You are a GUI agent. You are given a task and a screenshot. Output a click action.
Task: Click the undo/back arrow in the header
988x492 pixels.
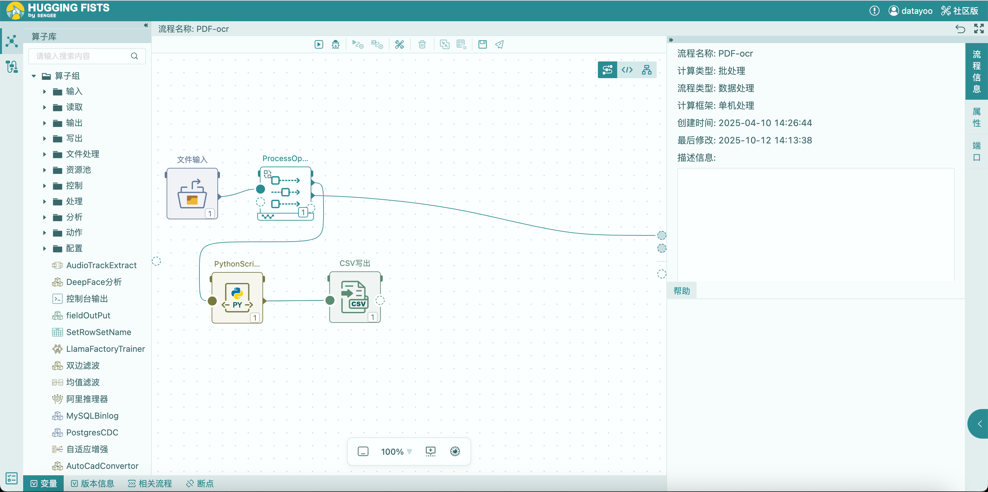tap(960, 29)
